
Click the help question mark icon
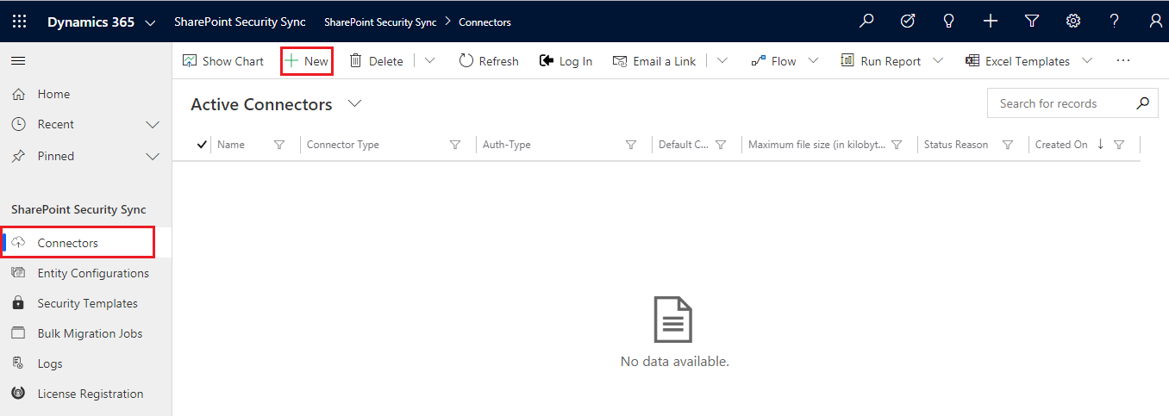coord(1115,22)
